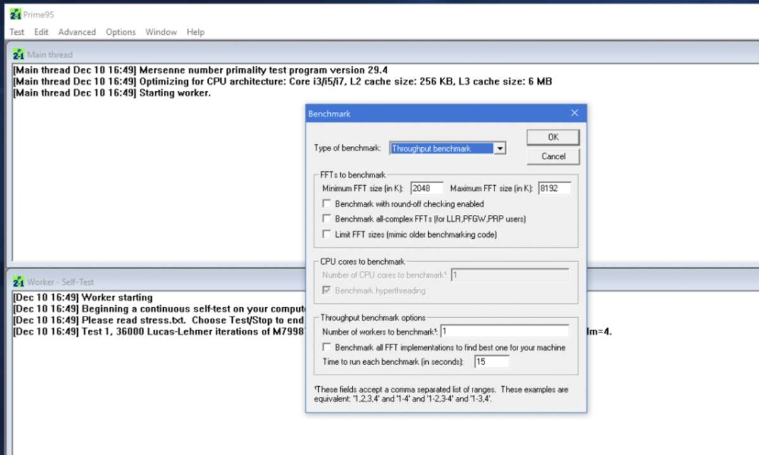
Task: Click the Number of CPU cores field
Action: (510, 275)
